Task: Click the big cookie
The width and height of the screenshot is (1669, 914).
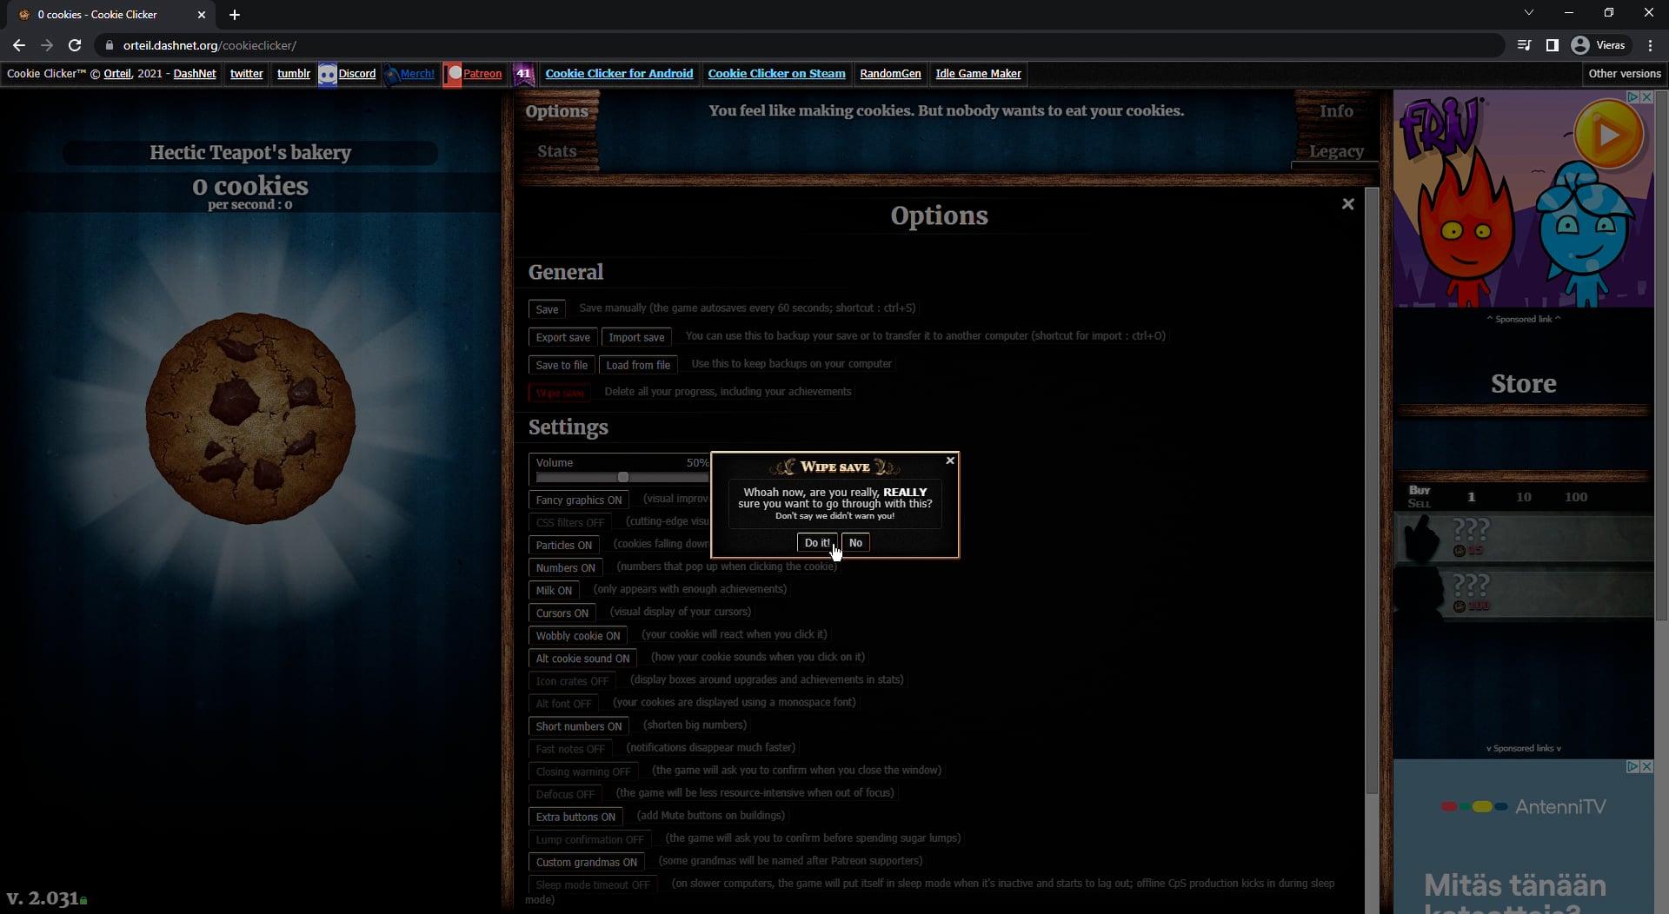Action: click(250, 421)
